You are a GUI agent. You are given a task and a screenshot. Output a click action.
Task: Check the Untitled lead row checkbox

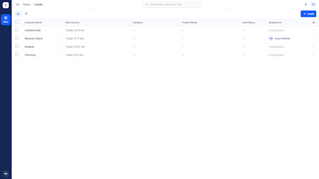(17, 30)
